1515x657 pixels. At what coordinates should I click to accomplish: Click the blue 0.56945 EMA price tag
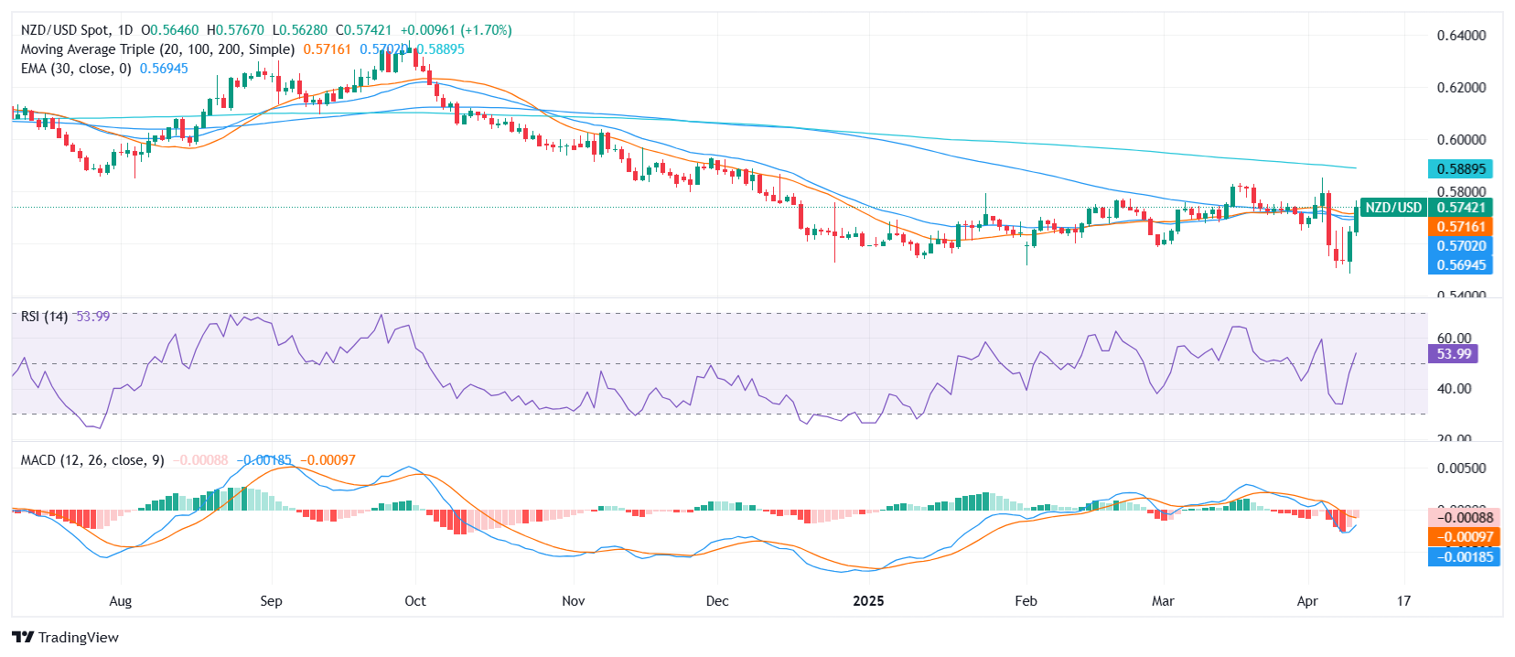(1460, 265)
